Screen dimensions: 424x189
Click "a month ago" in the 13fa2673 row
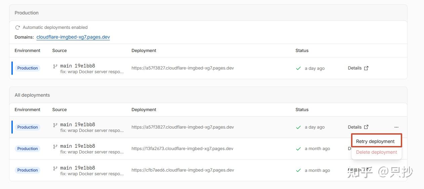(x=317, y=149)
